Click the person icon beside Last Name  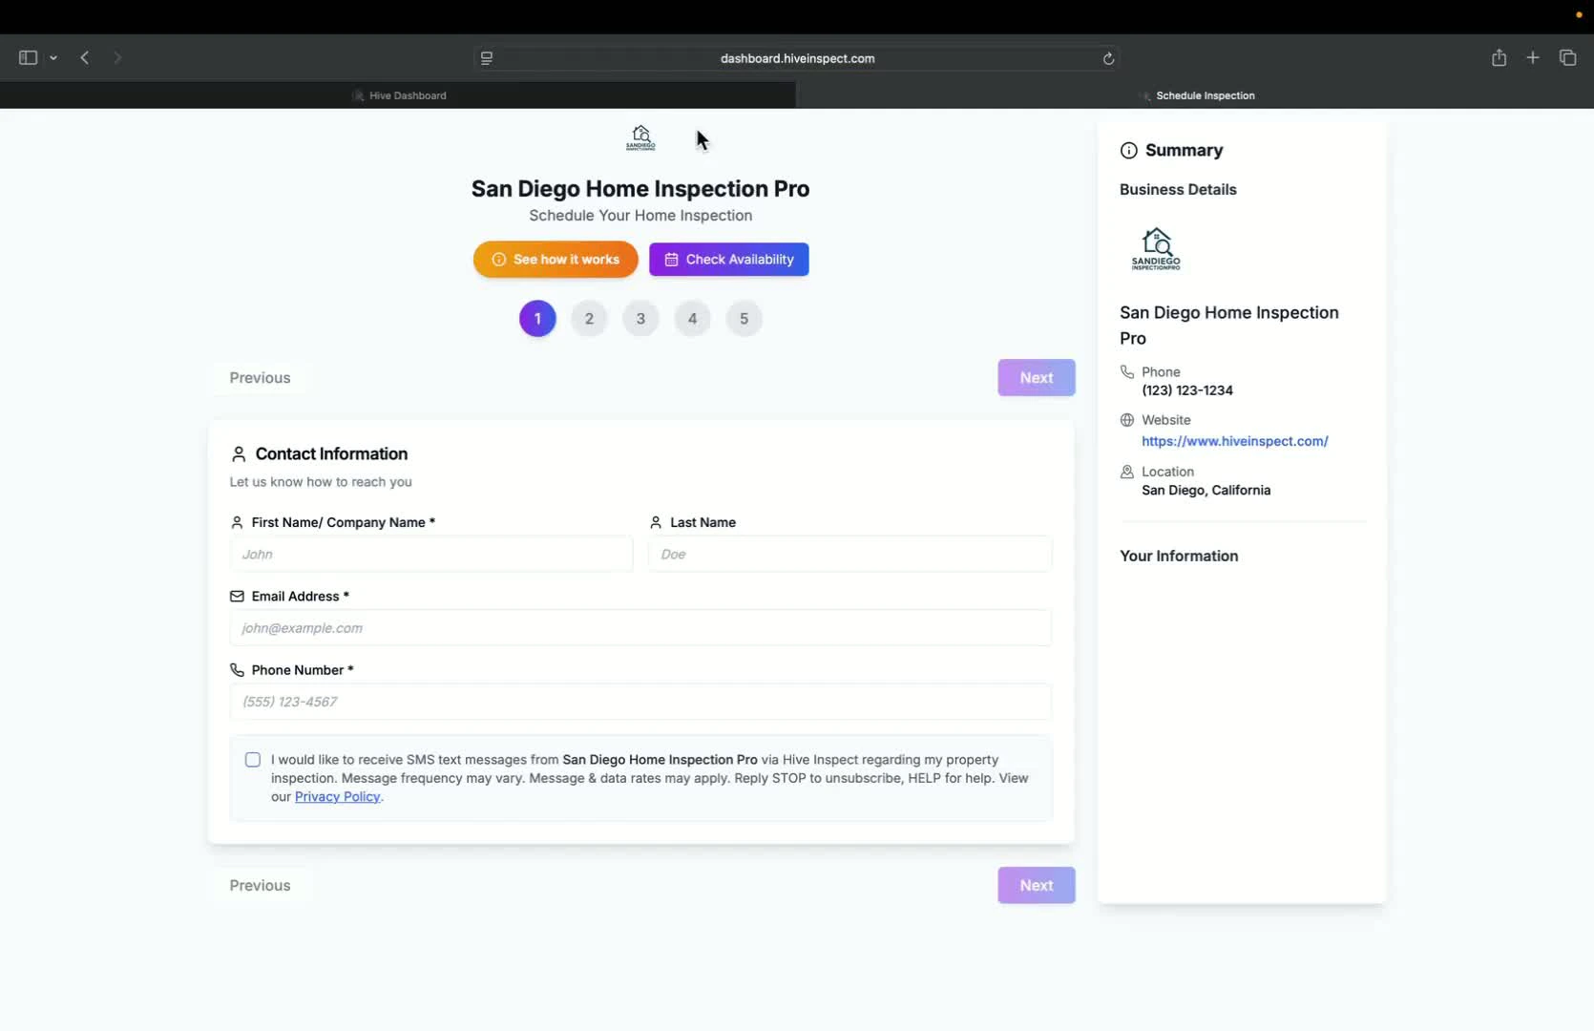coord(656,522)
